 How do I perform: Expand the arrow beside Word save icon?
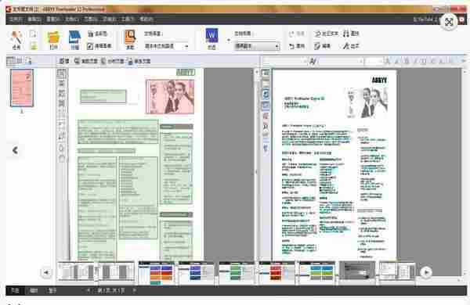click(229, 40)
